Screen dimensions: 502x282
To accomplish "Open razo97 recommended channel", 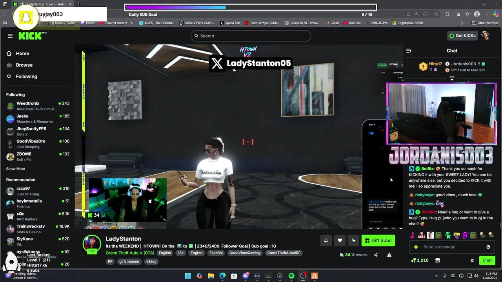I will point(38,191).
